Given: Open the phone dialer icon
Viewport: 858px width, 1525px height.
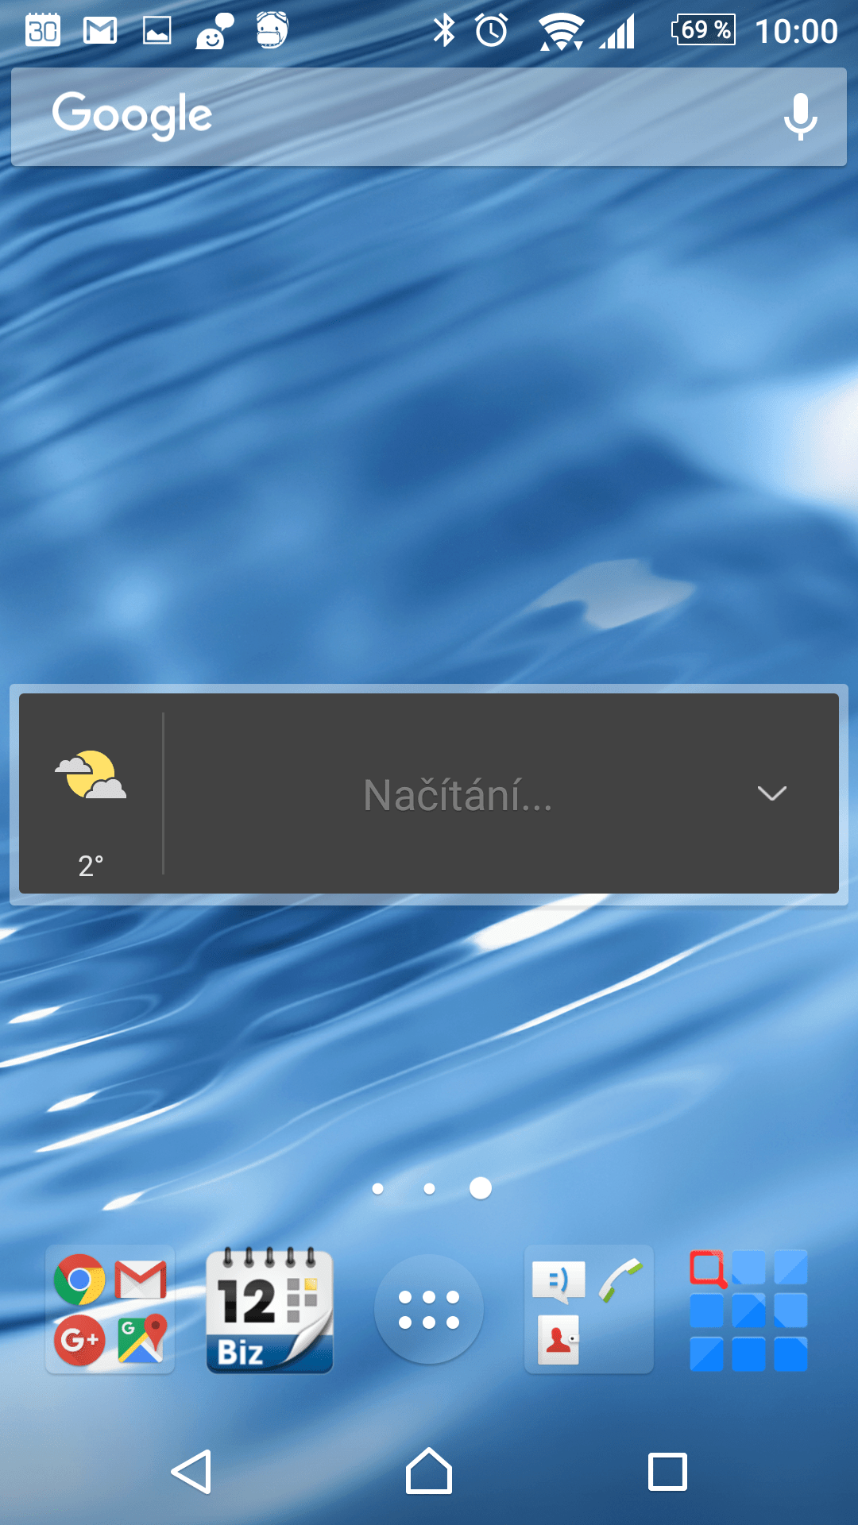Looking at the screenshot, I should (620, 1280).
